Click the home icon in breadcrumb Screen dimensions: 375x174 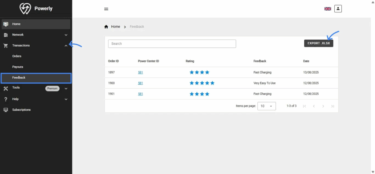click(107, 27)
